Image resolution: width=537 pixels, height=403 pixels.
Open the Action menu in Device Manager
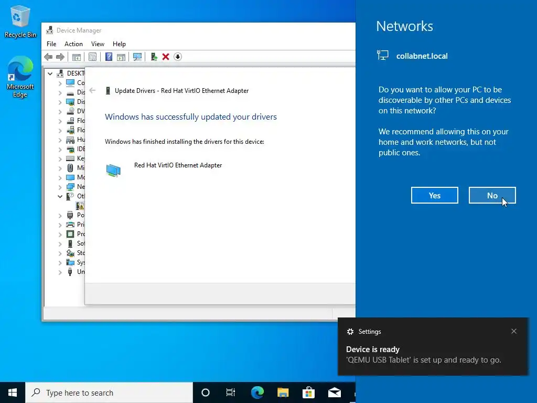pyautogui.click(x=73, y=44)
